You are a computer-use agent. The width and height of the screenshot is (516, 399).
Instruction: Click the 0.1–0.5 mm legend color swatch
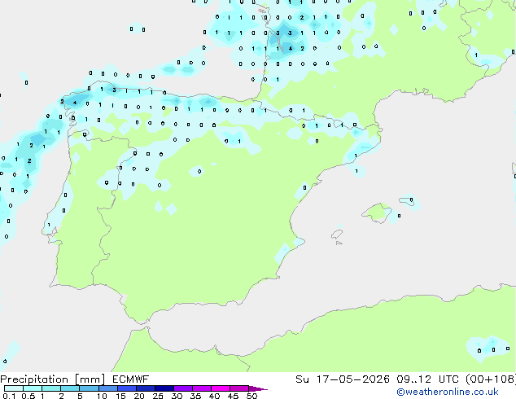click(14, 388)
